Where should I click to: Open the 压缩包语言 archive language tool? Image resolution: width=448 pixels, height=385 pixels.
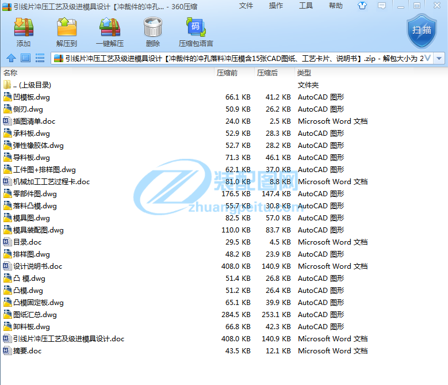(196, 32)
